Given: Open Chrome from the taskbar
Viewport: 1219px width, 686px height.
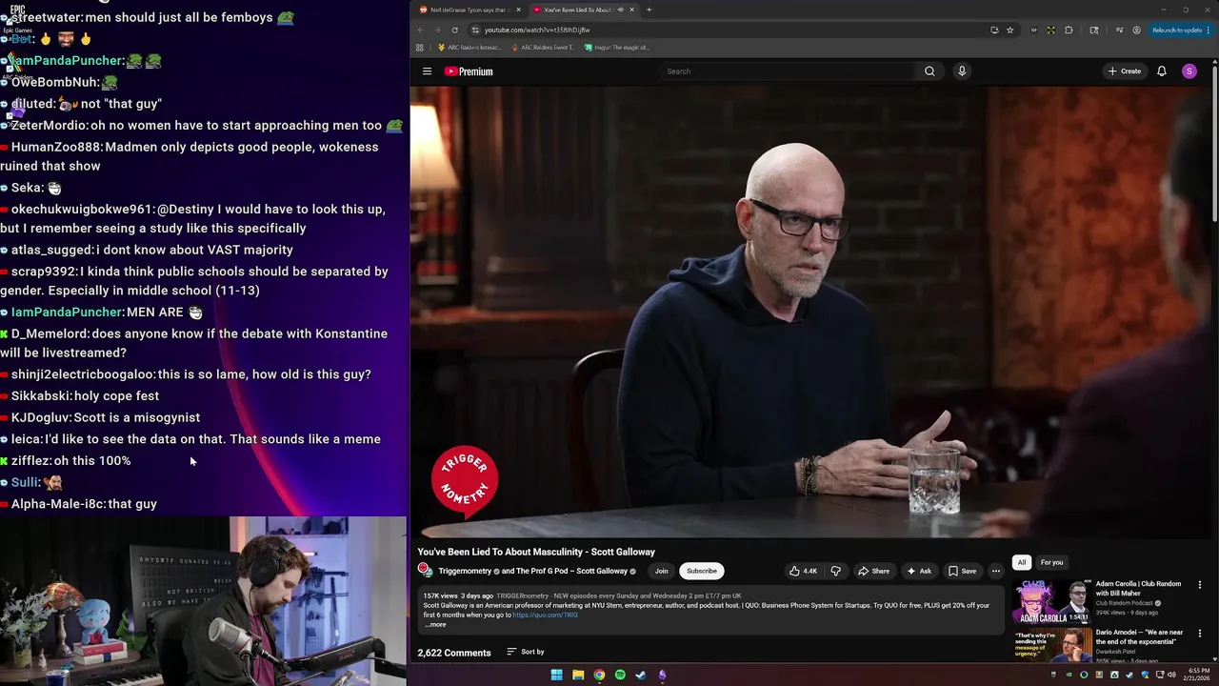Looking at the screenshot, I should 599,675.
